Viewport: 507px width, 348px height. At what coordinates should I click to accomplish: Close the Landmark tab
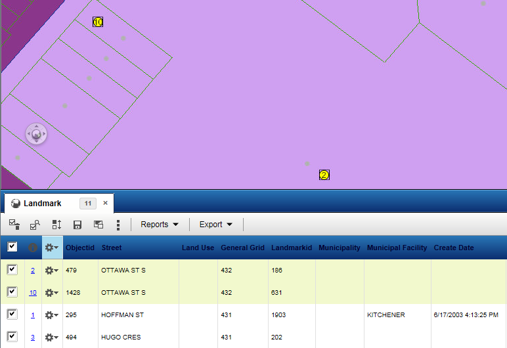105,203
